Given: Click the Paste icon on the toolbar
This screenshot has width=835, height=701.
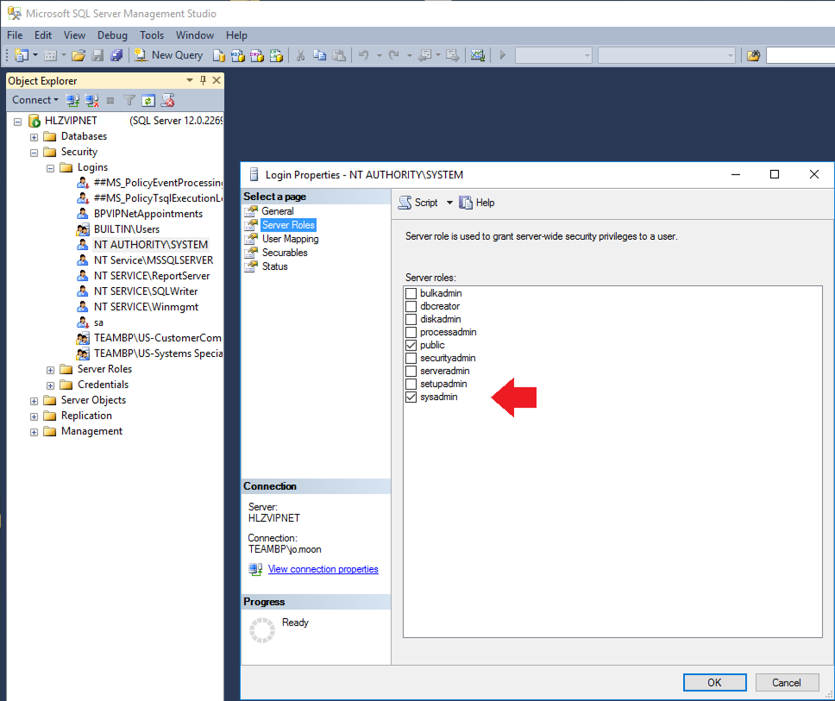Looking at the screenshot, I should click(x=339, y=55).
